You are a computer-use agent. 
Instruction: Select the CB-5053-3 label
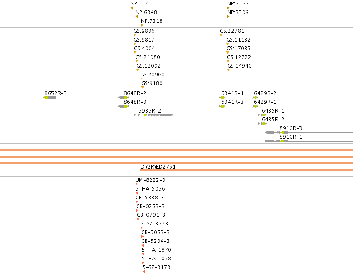[x=156, y=232]
